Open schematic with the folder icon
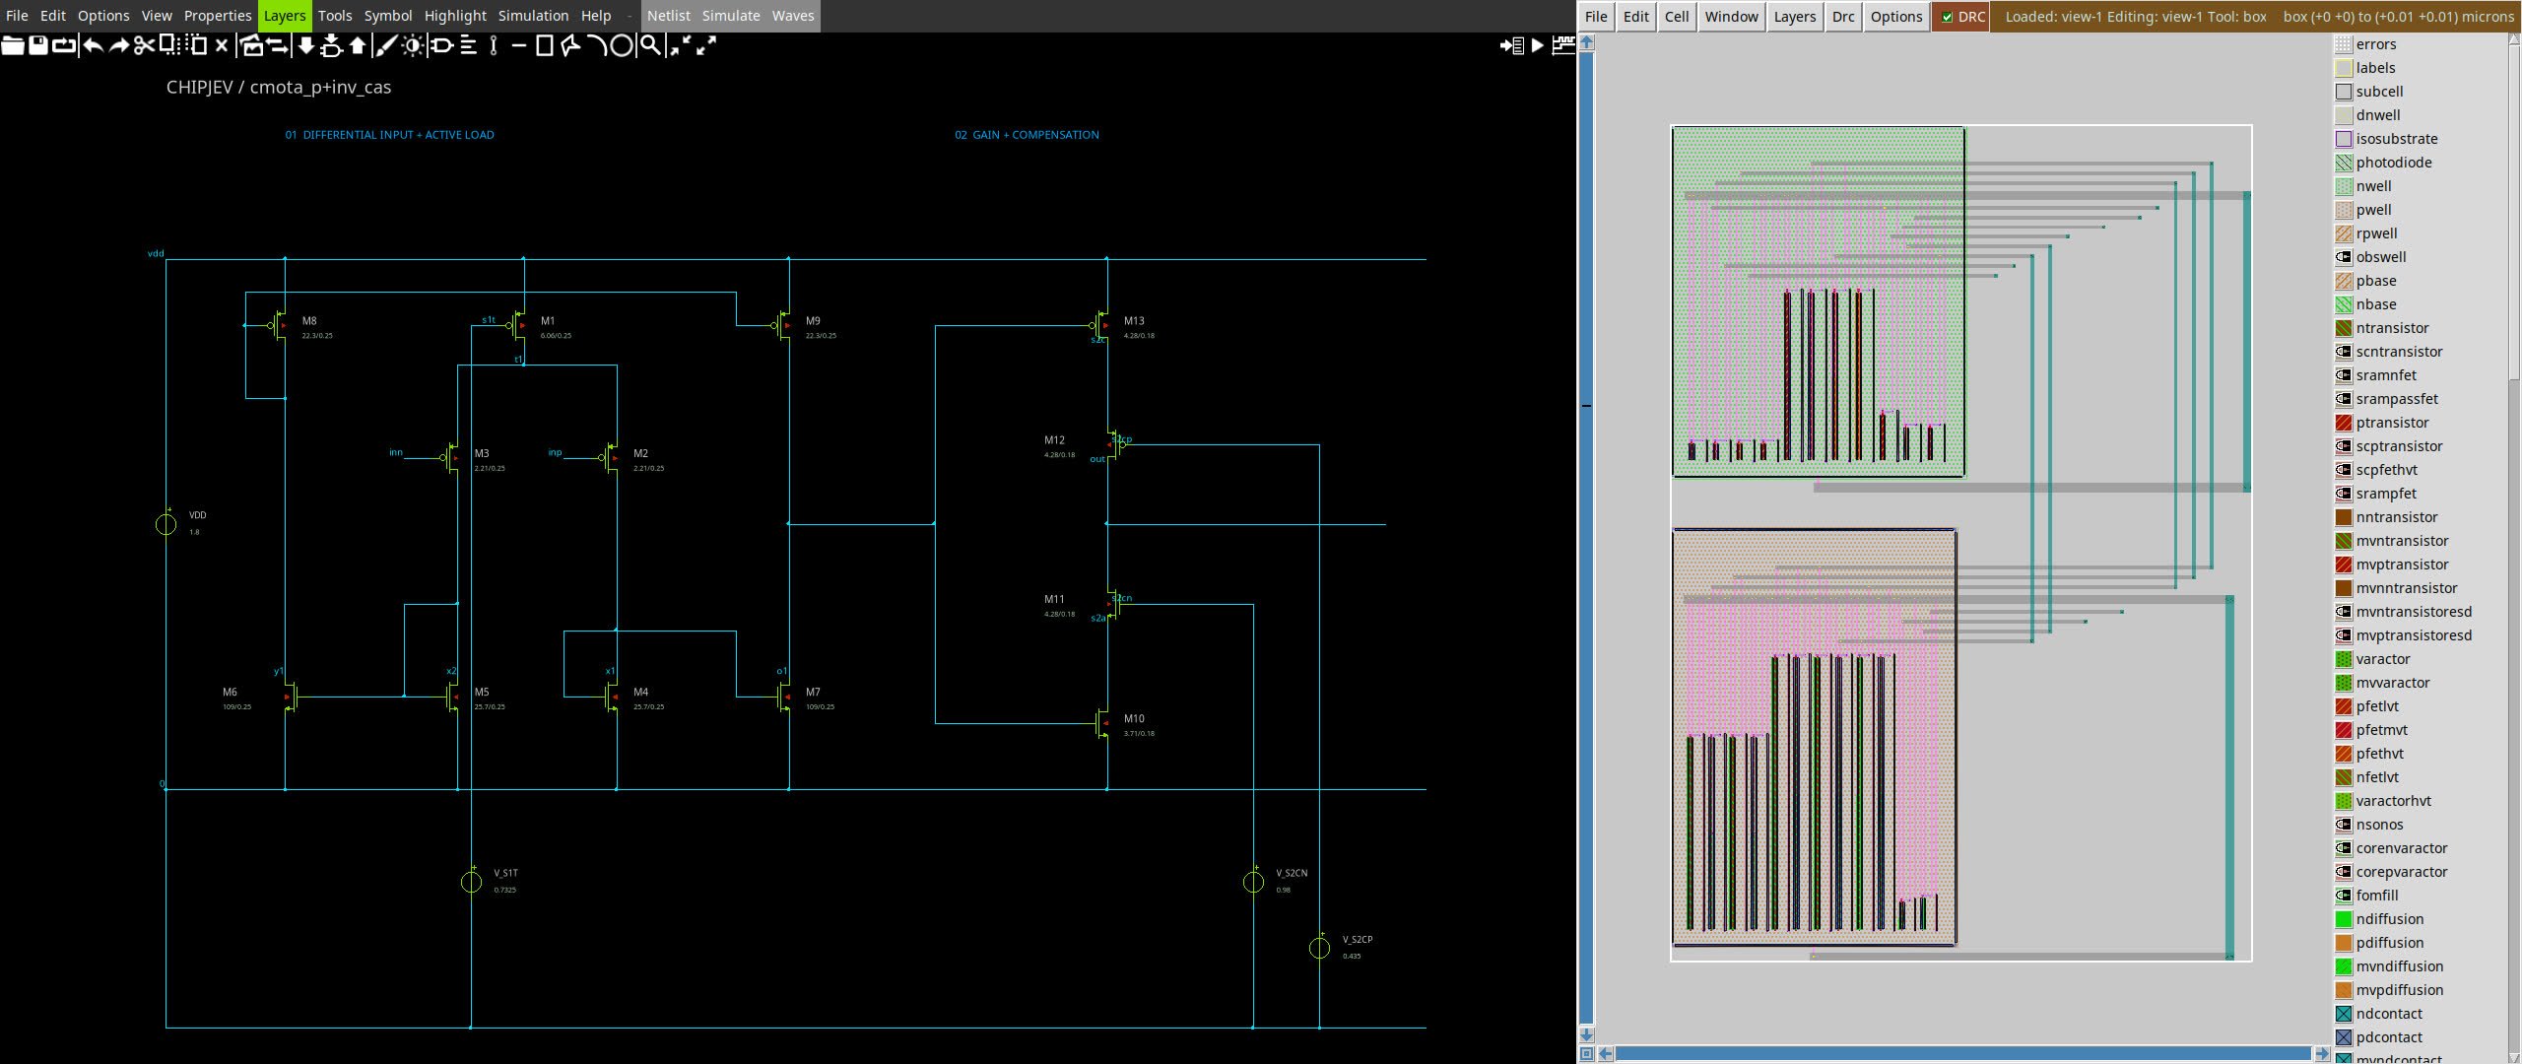The width and height of the screenshot is (2522, 1064). tap(13, 45)
